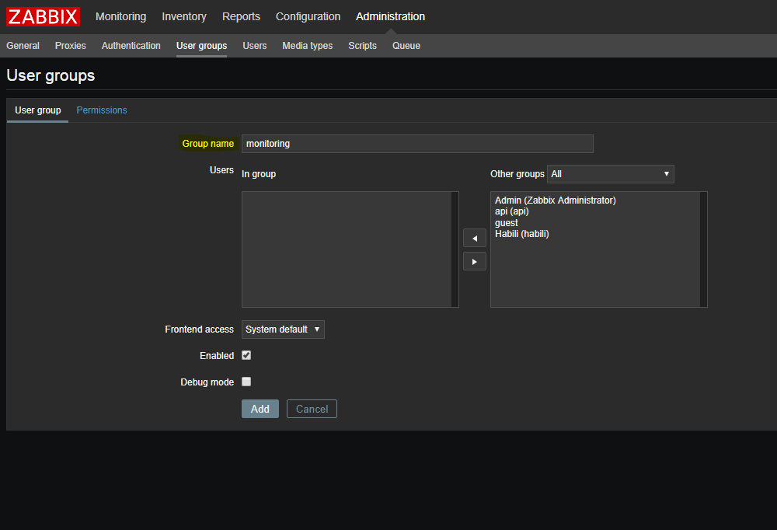The width and height of the screenshot is (777, 530).
Task: Pick Habili (habili) from other groups list
Action: pos(521,234)
